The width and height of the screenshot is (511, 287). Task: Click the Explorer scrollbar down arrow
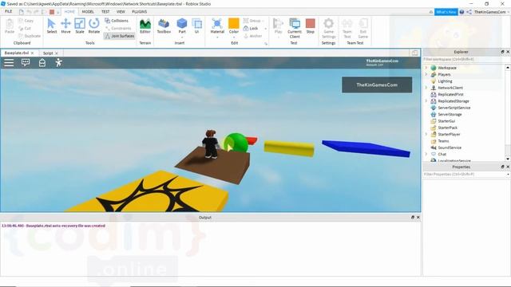pos(508,159)
